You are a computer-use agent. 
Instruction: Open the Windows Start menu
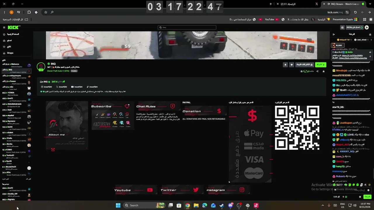click(118, 205)
